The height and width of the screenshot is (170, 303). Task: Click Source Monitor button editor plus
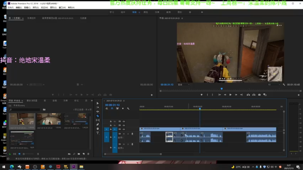[152, 95]
